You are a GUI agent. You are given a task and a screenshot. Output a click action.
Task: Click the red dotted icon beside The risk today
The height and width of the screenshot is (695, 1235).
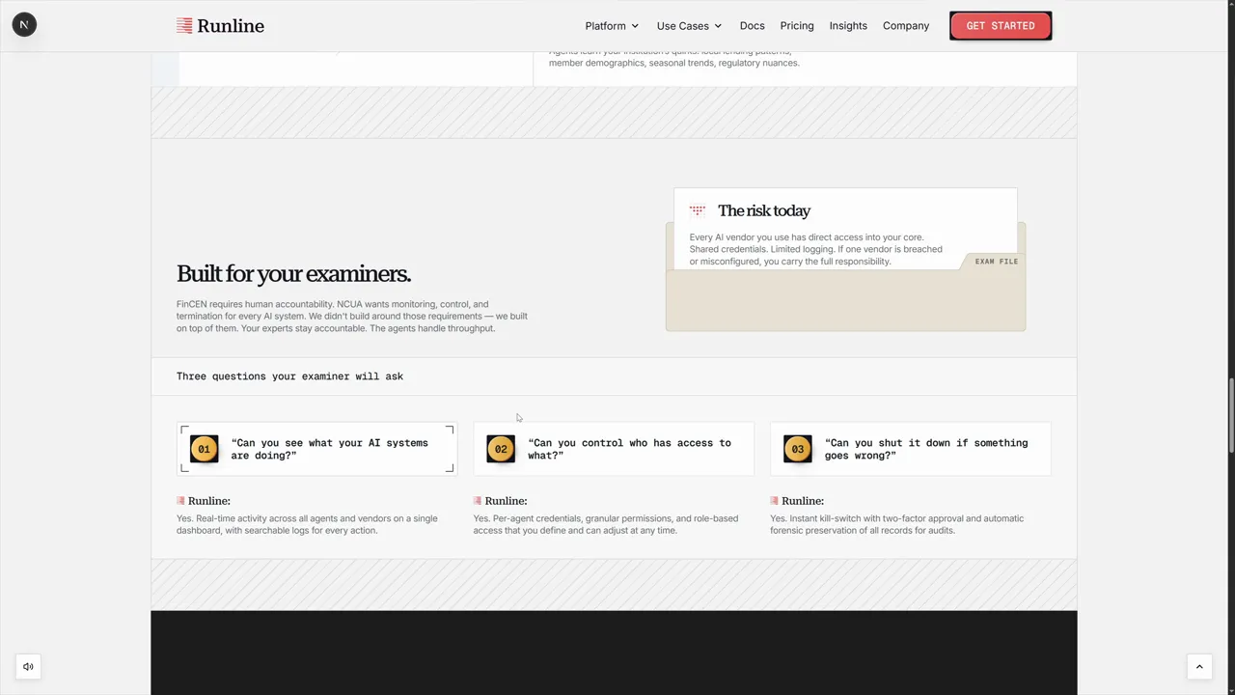(x=698, y=210)
